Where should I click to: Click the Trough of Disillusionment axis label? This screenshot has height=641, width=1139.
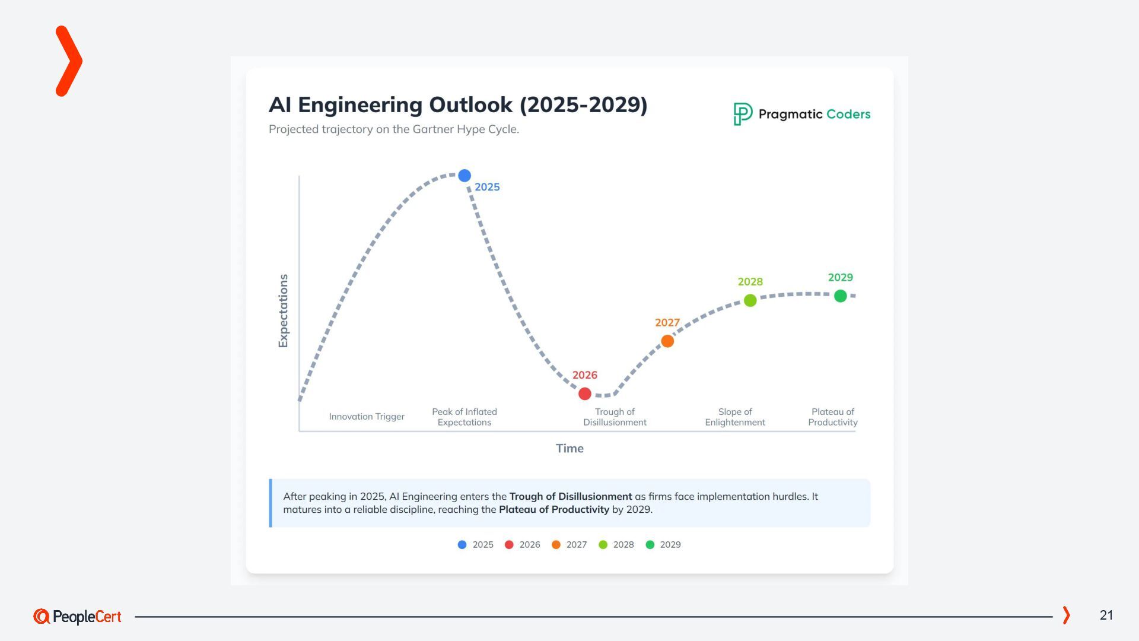615,417
